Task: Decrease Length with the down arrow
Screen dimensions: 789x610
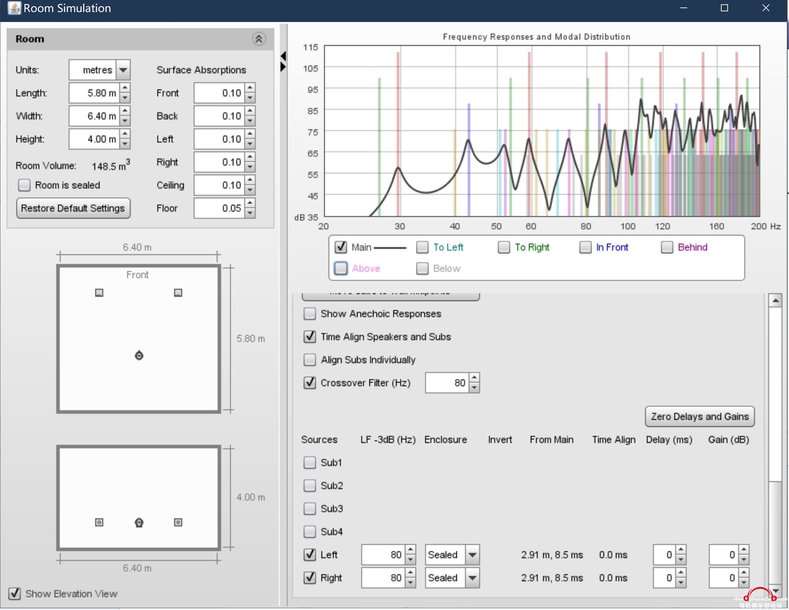Action: pyautogui.click(x=124, y=98)
